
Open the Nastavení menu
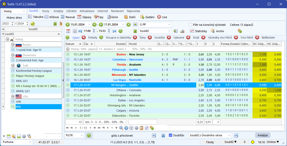(117, 11)
